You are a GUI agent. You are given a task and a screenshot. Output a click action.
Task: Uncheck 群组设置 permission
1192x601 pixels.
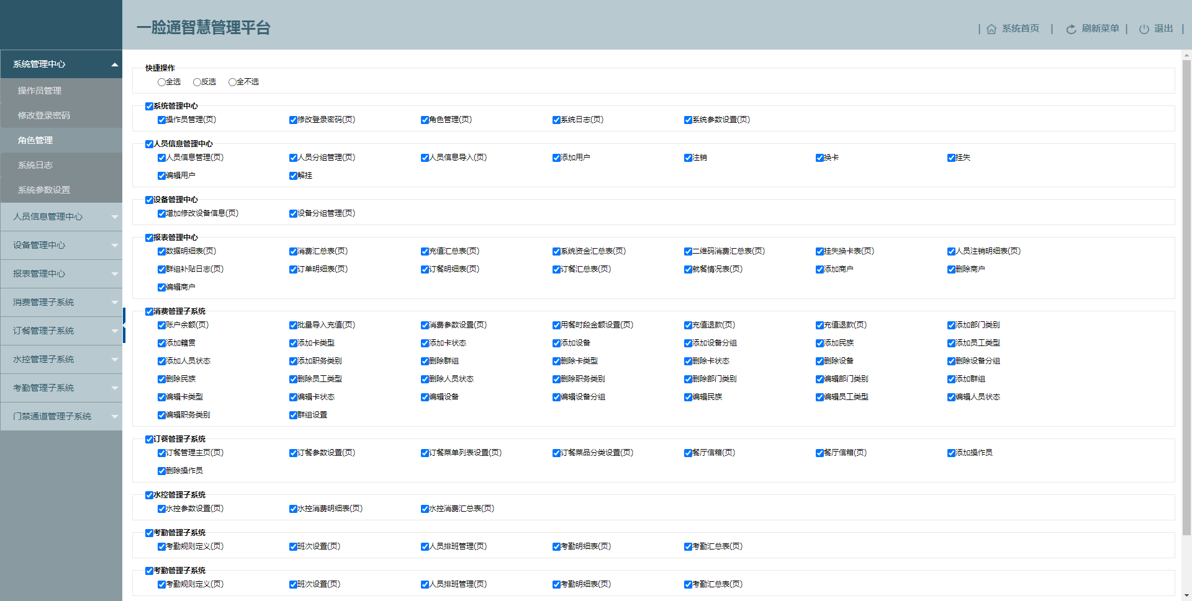(x=293, y=415)
